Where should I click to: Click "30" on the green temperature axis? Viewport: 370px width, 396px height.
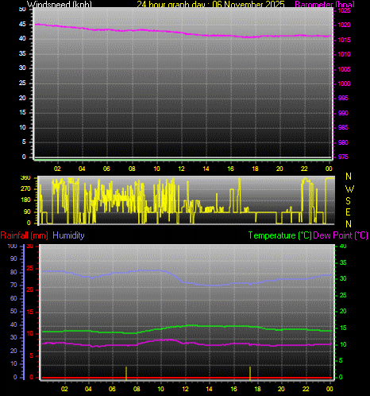(x=343, y=278)
